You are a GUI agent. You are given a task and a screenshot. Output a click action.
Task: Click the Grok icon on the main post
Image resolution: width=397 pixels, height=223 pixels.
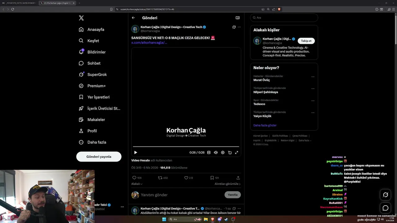pyautogui.click(x=234, y=27)
